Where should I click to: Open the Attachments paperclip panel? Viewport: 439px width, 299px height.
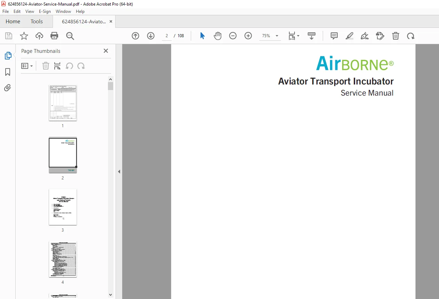[x=8, y=88]
